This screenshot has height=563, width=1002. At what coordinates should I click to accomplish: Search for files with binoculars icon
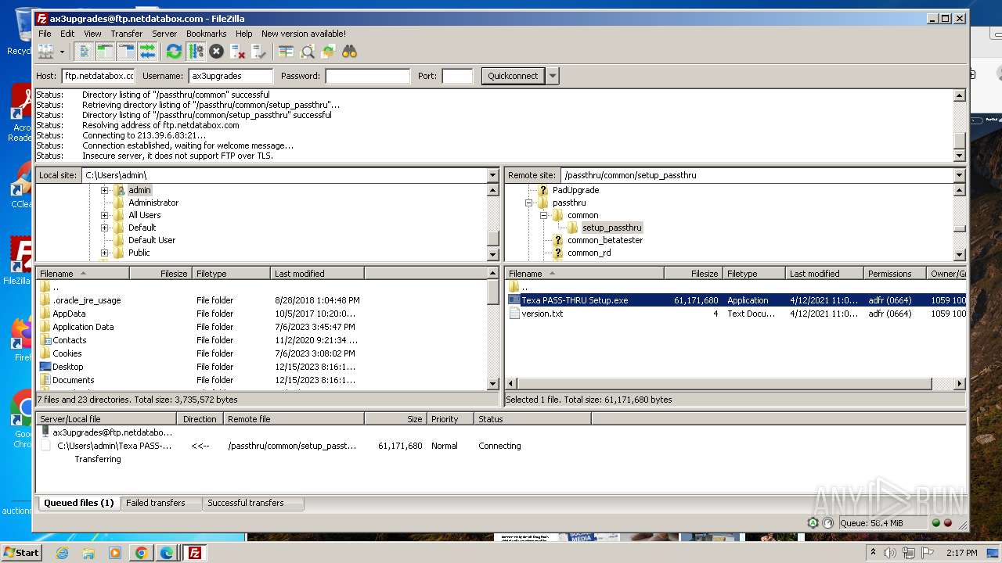pos(349,52)
